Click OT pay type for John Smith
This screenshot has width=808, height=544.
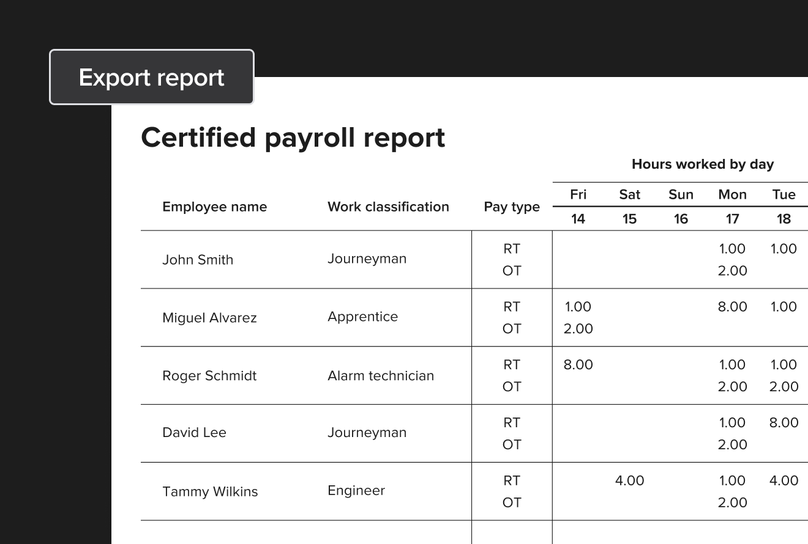click(x=512, y=271)
